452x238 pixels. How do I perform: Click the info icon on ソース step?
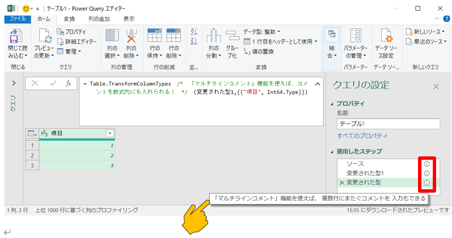pyautogui.click(x=427, y=164)
